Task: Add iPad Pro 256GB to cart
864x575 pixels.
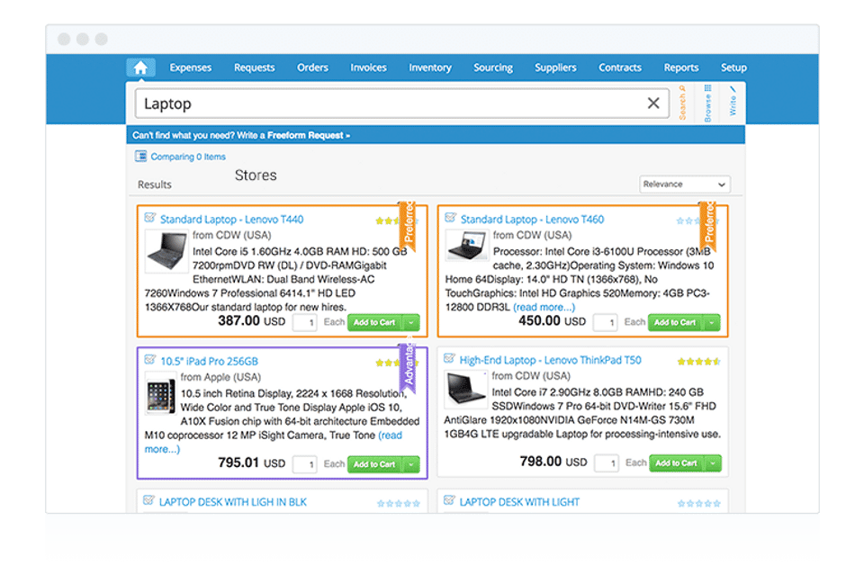Action: pos(374,464)
